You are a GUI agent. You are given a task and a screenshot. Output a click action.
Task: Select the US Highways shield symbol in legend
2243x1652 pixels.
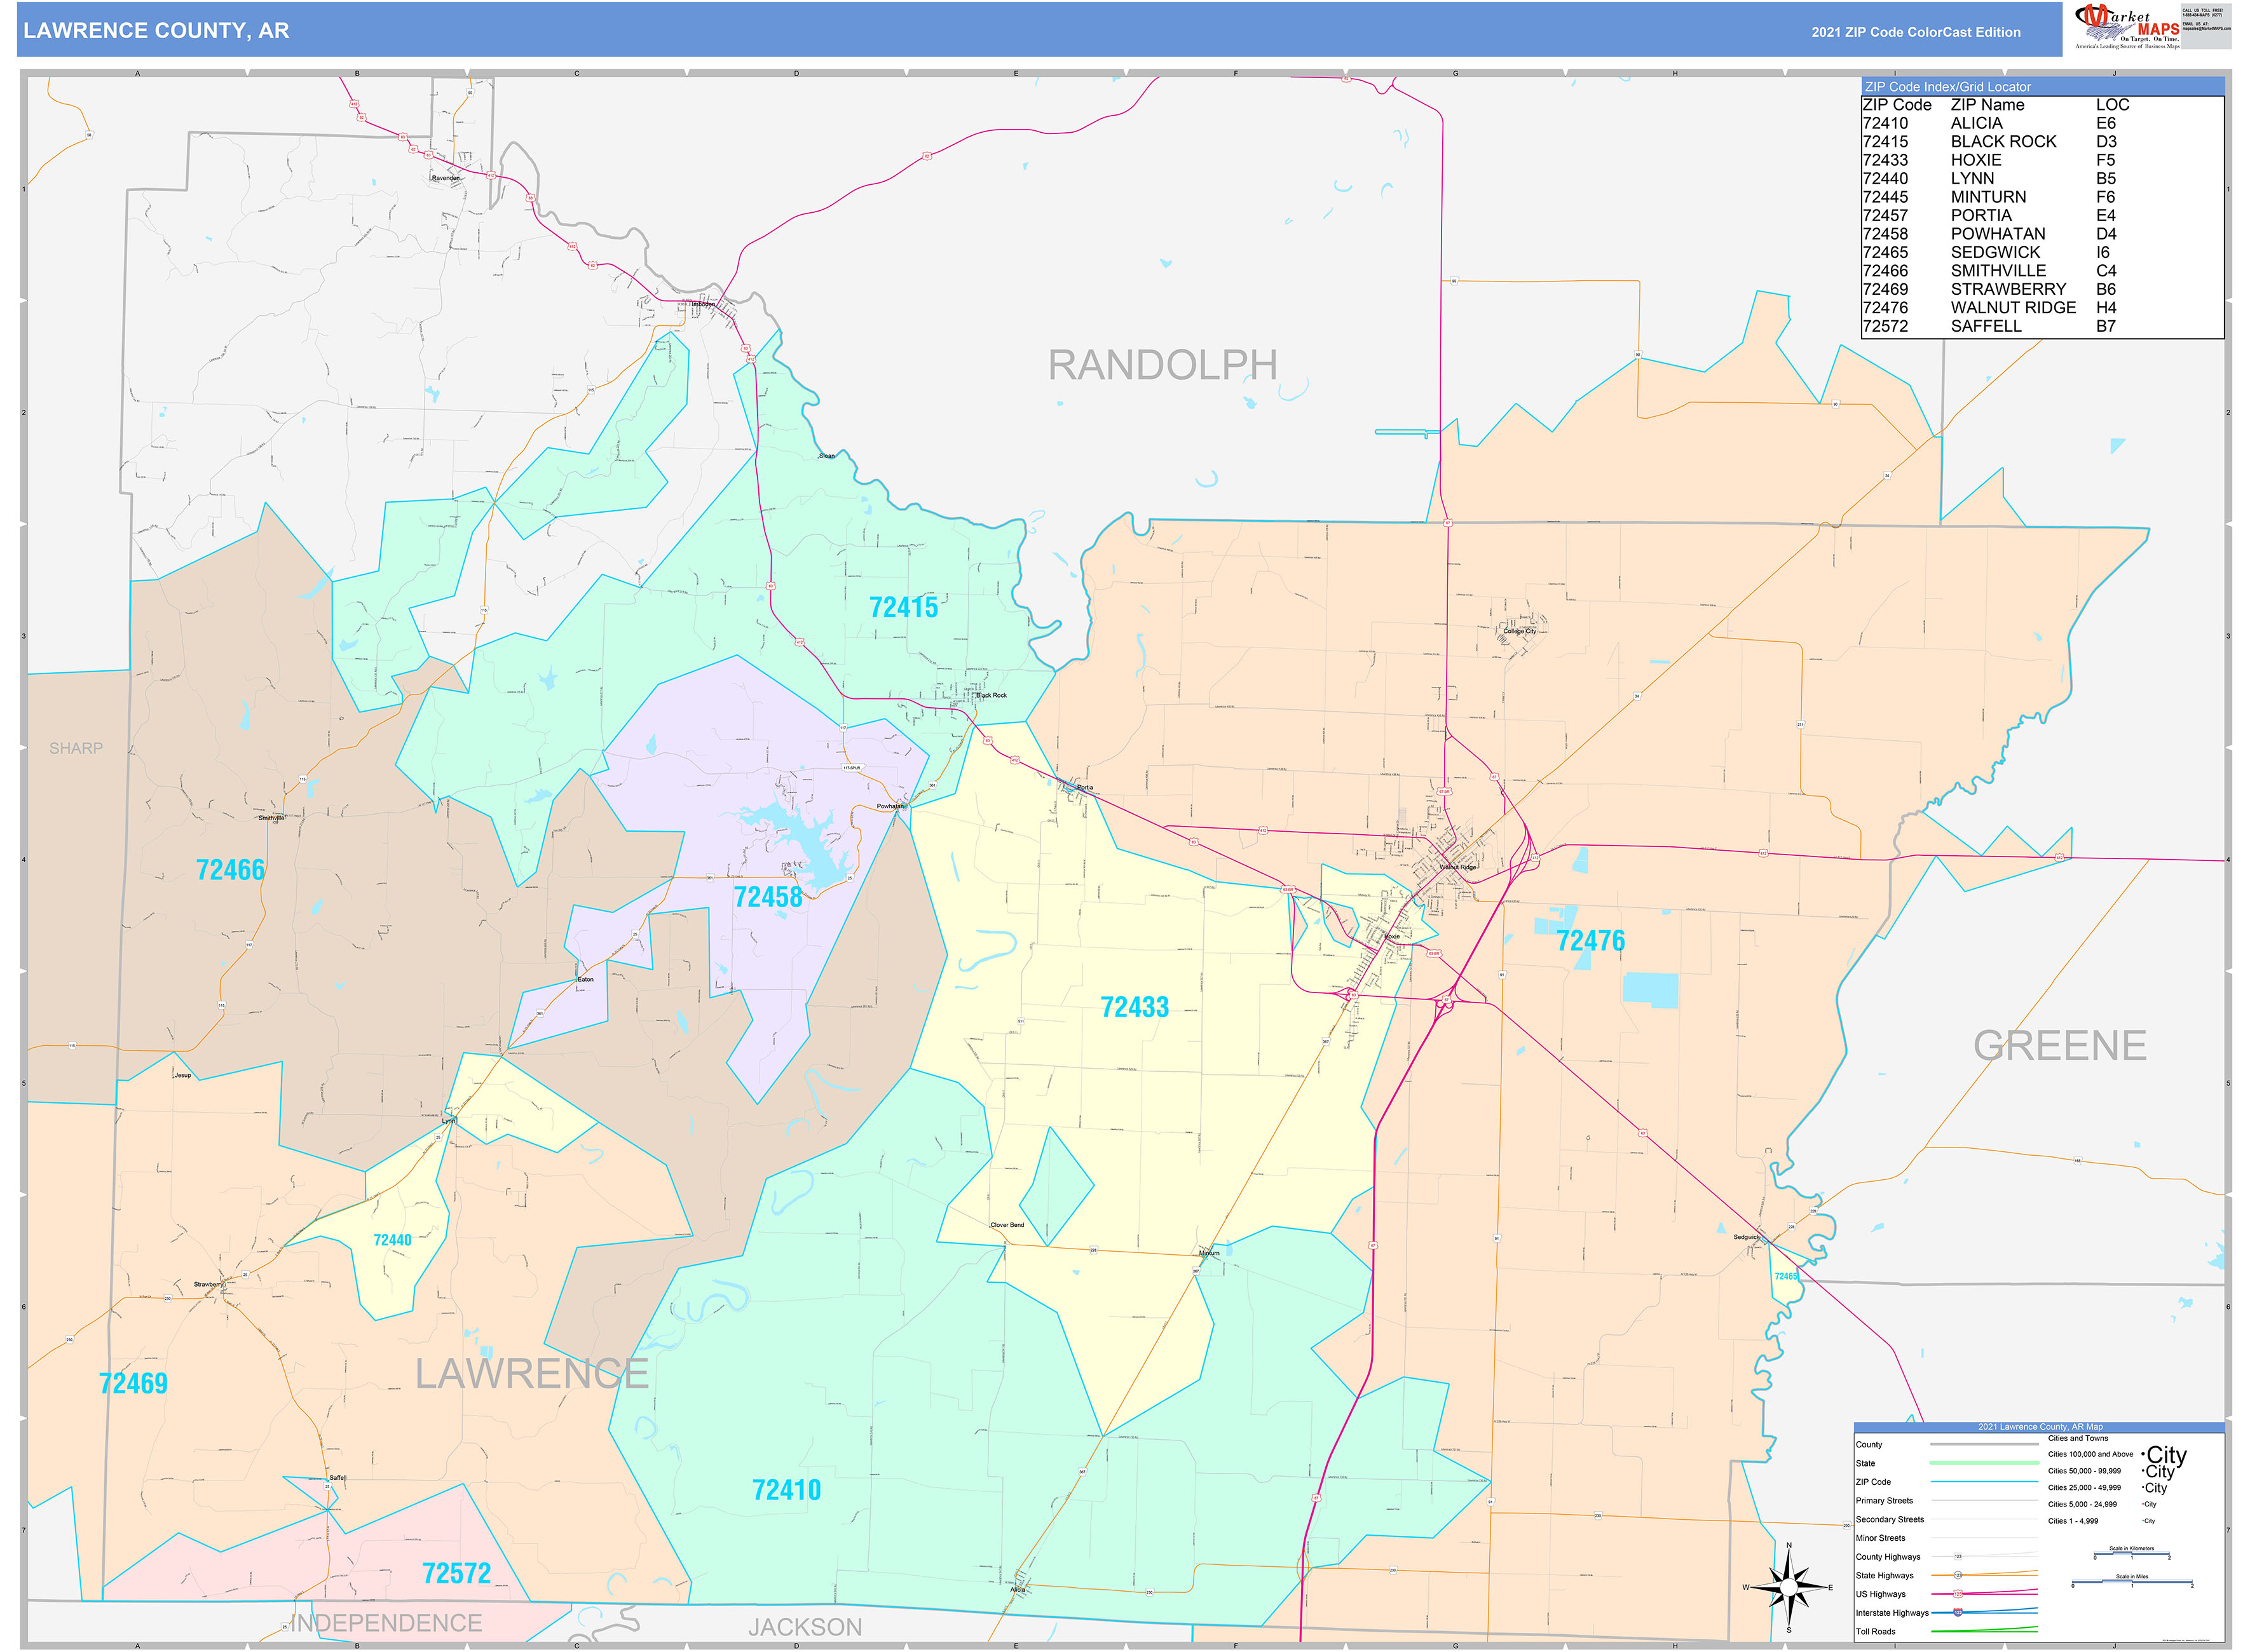[1958, 1594]
